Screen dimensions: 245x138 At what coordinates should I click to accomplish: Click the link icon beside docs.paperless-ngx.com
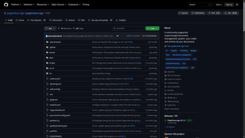[x=165, y=46]
